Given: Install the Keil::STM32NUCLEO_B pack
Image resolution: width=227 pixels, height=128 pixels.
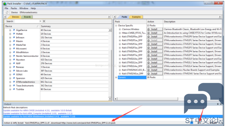Looking at the screenshot, I should pyautogui.click(x=154, y=70).
